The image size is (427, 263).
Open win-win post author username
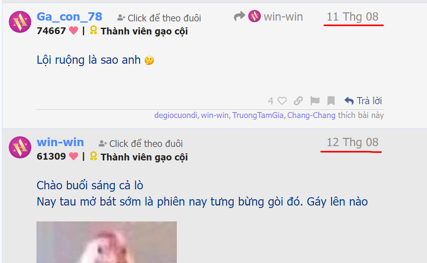pyautogui.click(x=60, y=142)
